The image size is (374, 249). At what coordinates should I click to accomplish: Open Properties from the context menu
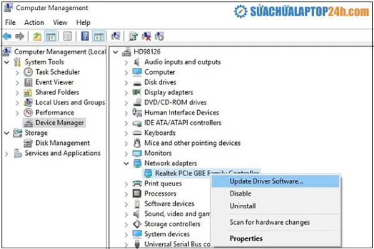246,238
